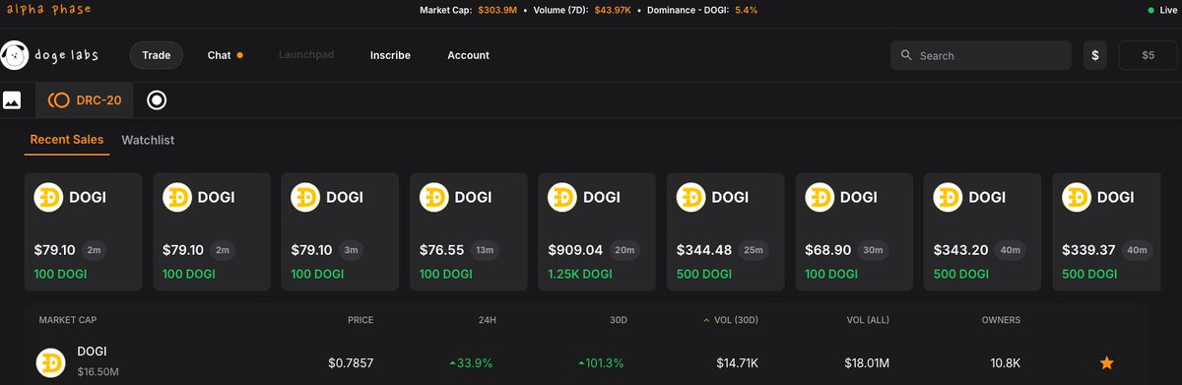This screenshot has height=385, width=1182.
Task: Open the Trade page
Action: click(156, 55)
